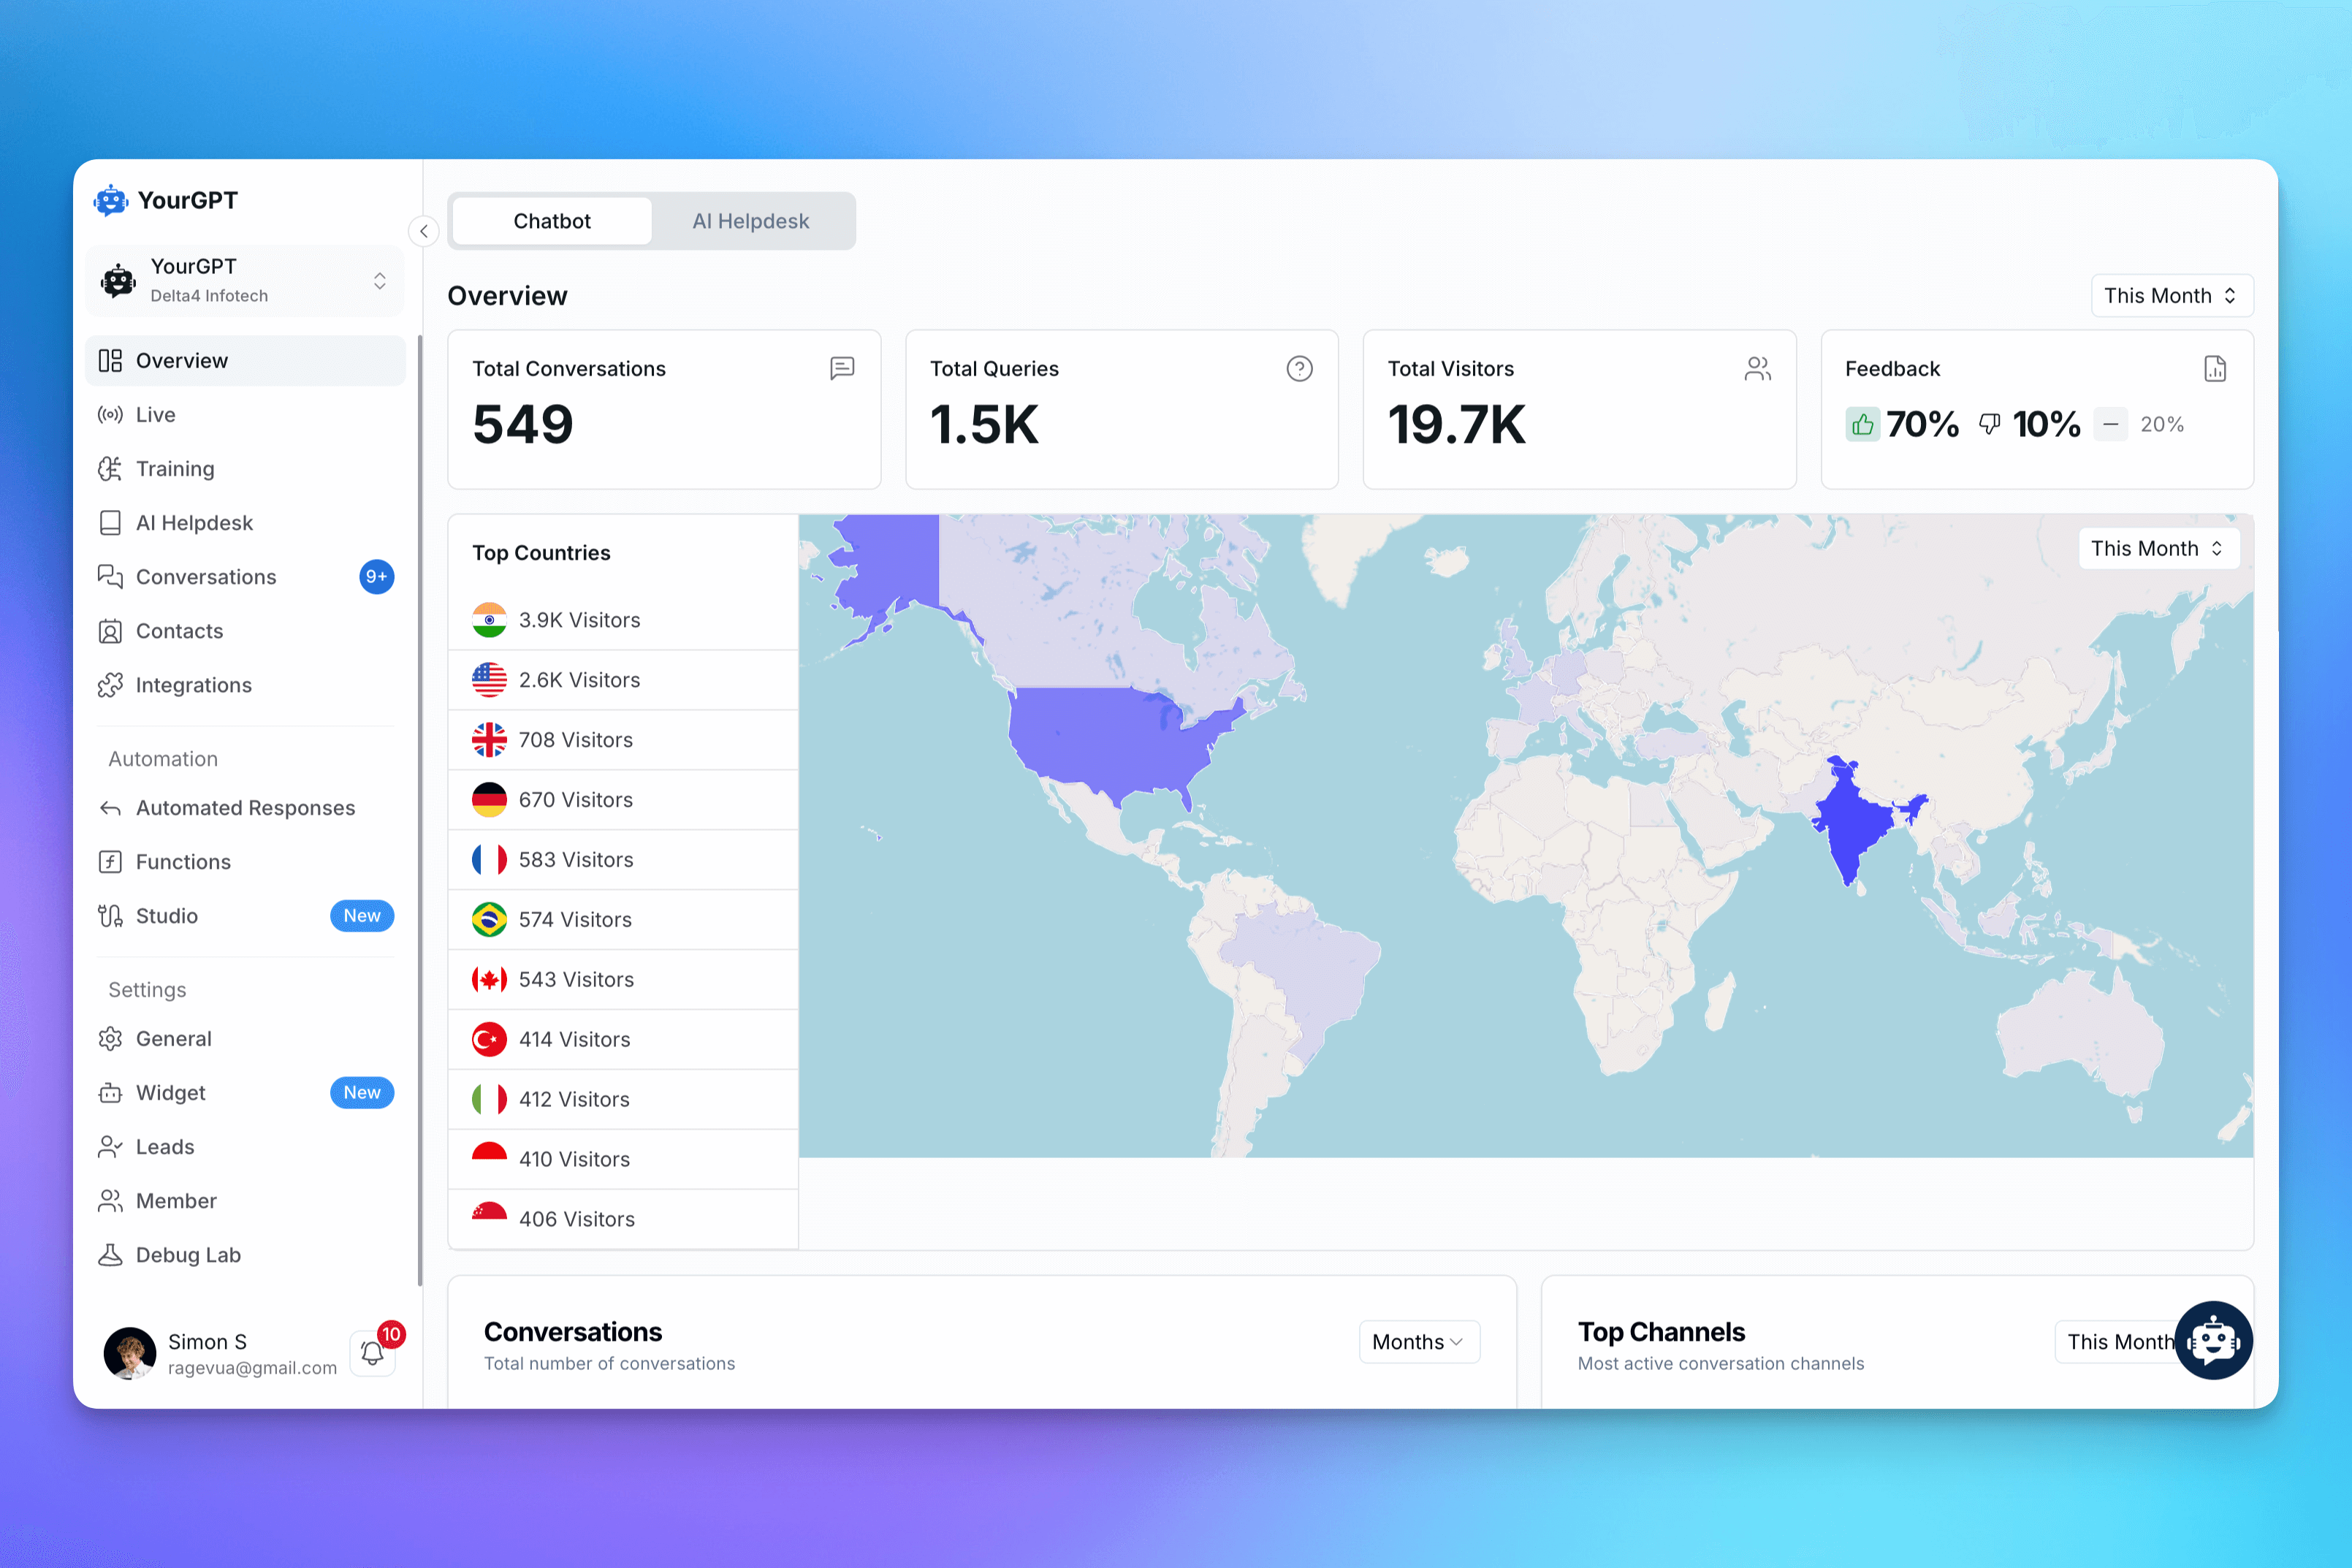
Task: Expand the YourGPT workspace switcher
Action: [x=380, y=281]
